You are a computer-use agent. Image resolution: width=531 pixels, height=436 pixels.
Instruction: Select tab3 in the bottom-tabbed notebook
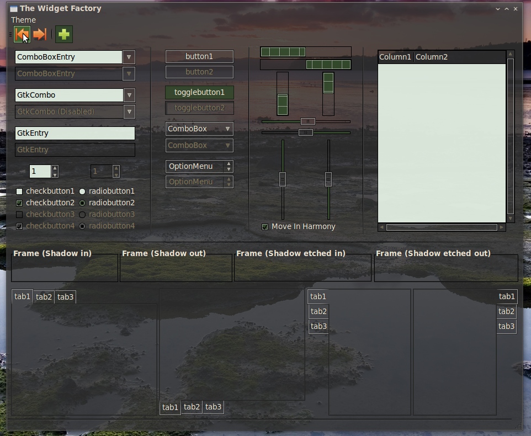pyautogui.click(x=214, y=407)
